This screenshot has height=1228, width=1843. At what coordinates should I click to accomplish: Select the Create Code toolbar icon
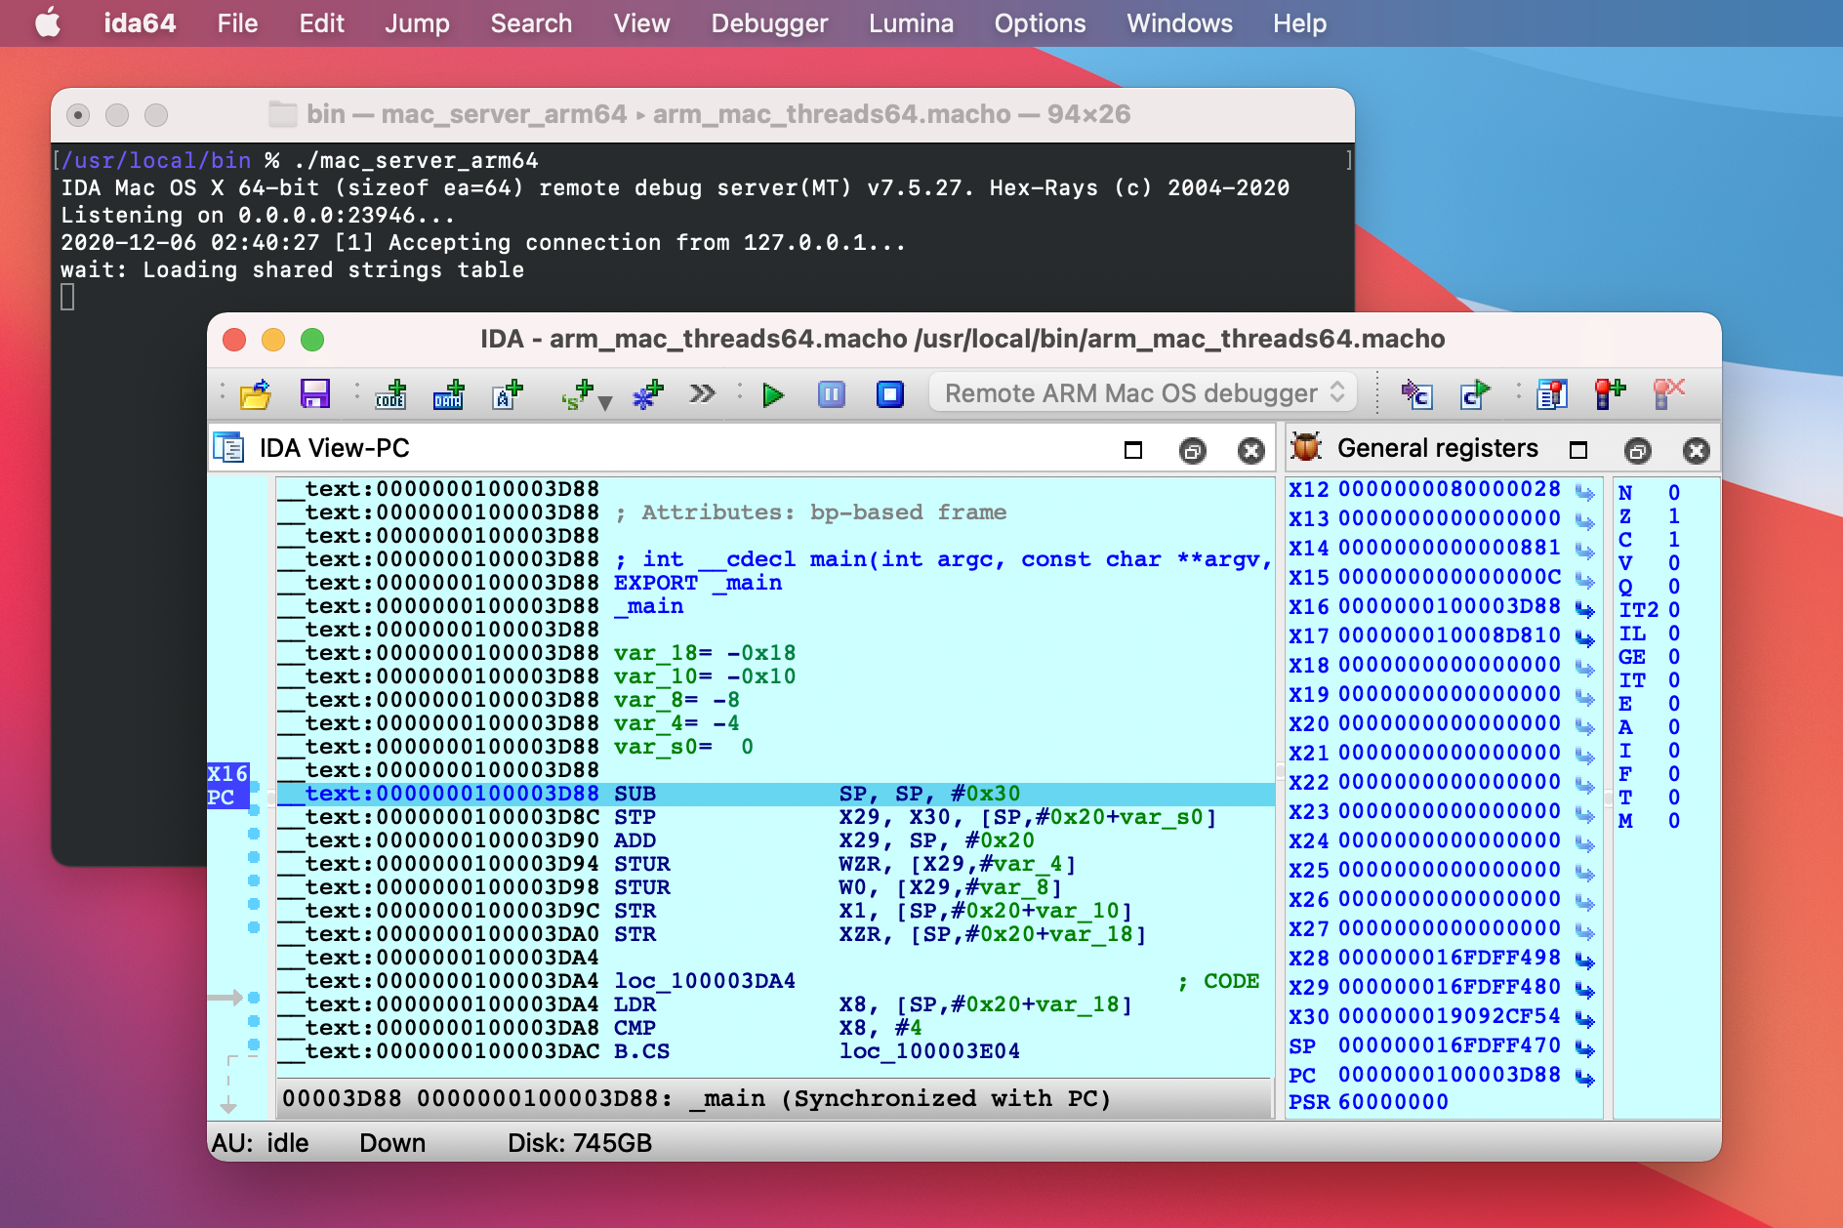point(390,396)
